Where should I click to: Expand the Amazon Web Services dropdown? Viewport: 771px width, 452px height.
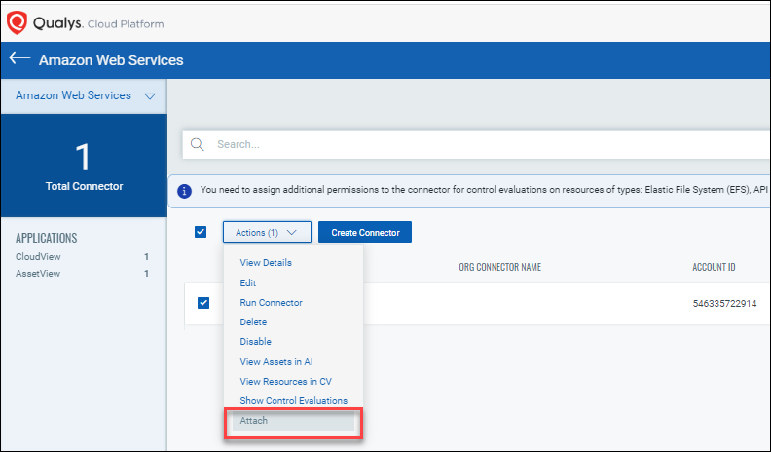click(149, 96)
